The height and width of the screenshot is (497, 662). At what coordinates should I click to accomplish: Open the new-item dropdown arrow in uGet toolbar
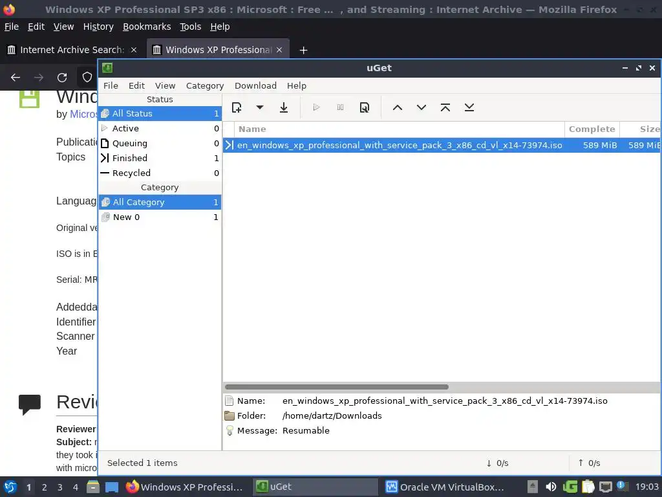tap(260, 107)
